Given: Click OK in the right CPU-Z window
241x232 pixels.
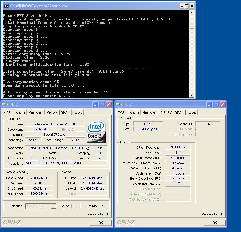Looking at the screenshot, I should [215, 223].
